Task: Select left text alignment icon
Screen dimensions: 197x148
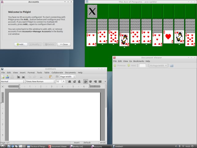Action: pyautogui.click(x=86, y=81)
